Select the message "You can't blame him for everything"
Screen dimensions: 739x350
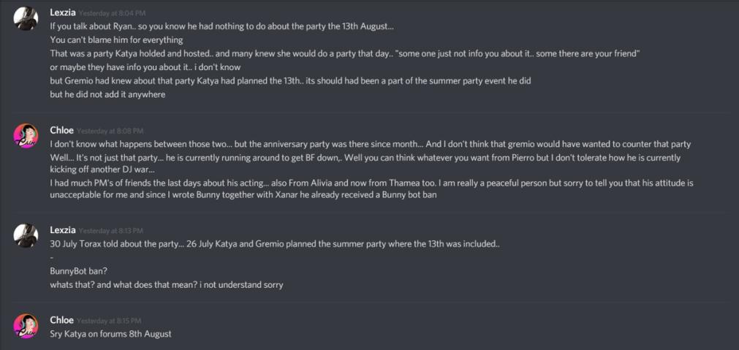click(116, 40)
